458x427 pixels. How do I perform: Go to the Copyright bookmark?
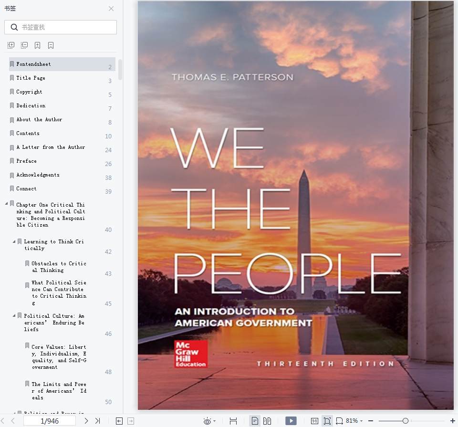coord(29,92)
